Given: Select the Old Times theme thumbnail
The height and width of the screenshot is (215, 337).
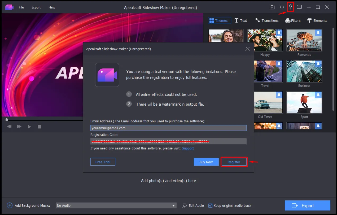Looking at the screenshot, I should tap(268, 102).
